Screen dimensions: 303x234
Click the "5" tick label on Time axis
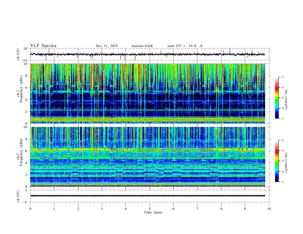150,209
